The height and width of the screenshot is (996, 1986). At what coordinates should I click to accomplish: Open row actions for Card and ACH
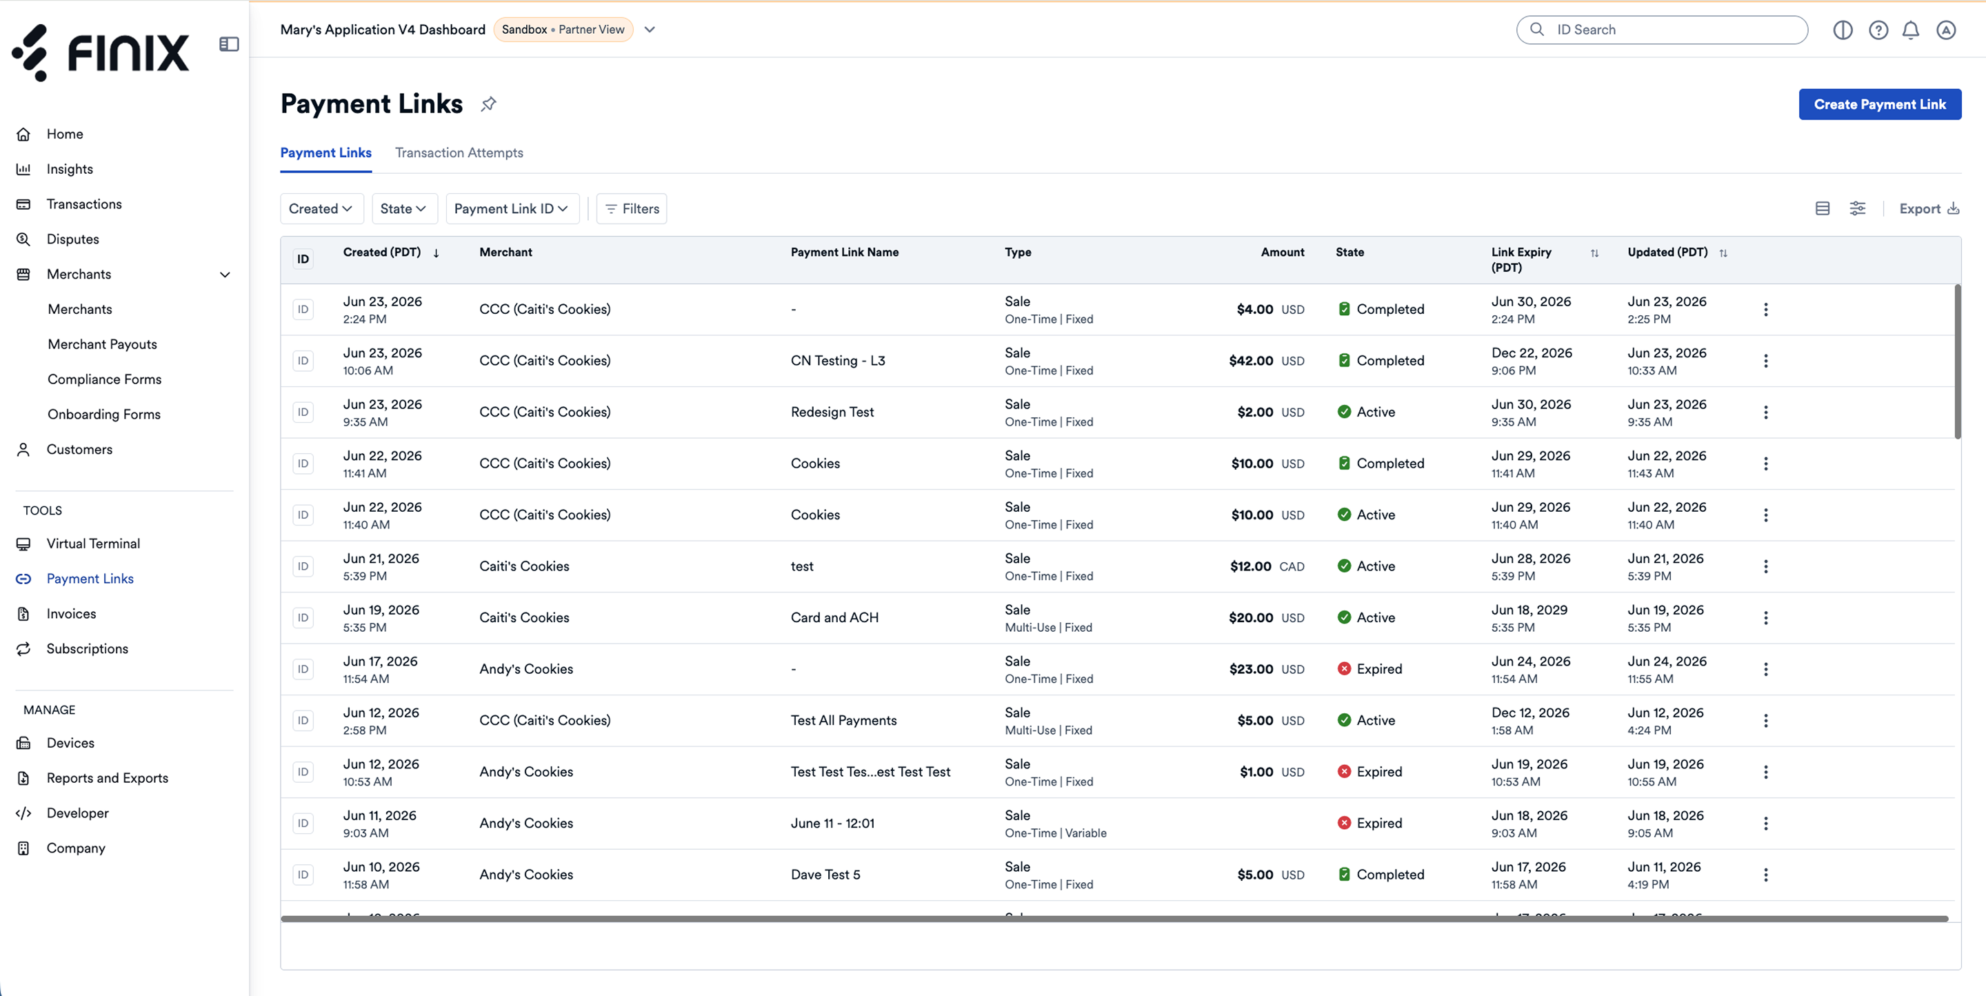tap(1765, 617)
